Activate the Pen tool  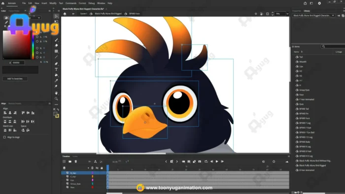[x=56, y=64]
